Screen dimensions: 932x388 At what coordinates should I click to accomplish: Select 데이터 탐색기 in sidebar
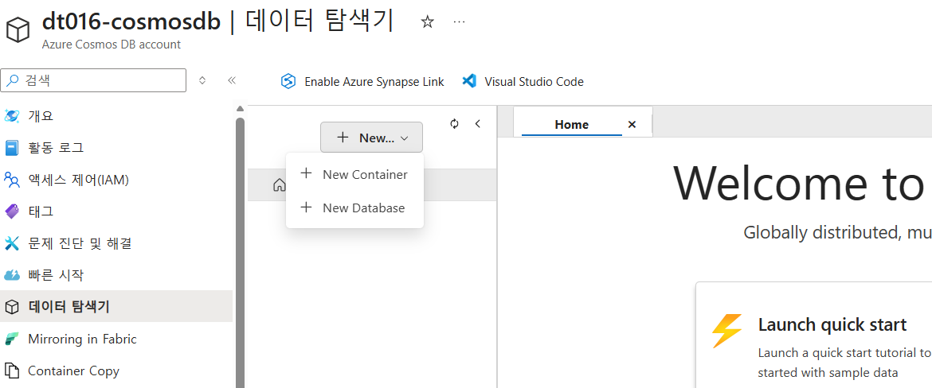(x=116, y=307)
